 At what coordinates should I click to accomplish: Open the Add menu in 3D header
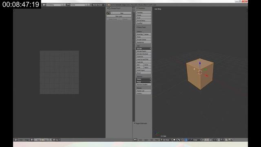pyautogui.click(x=151, y=140)
